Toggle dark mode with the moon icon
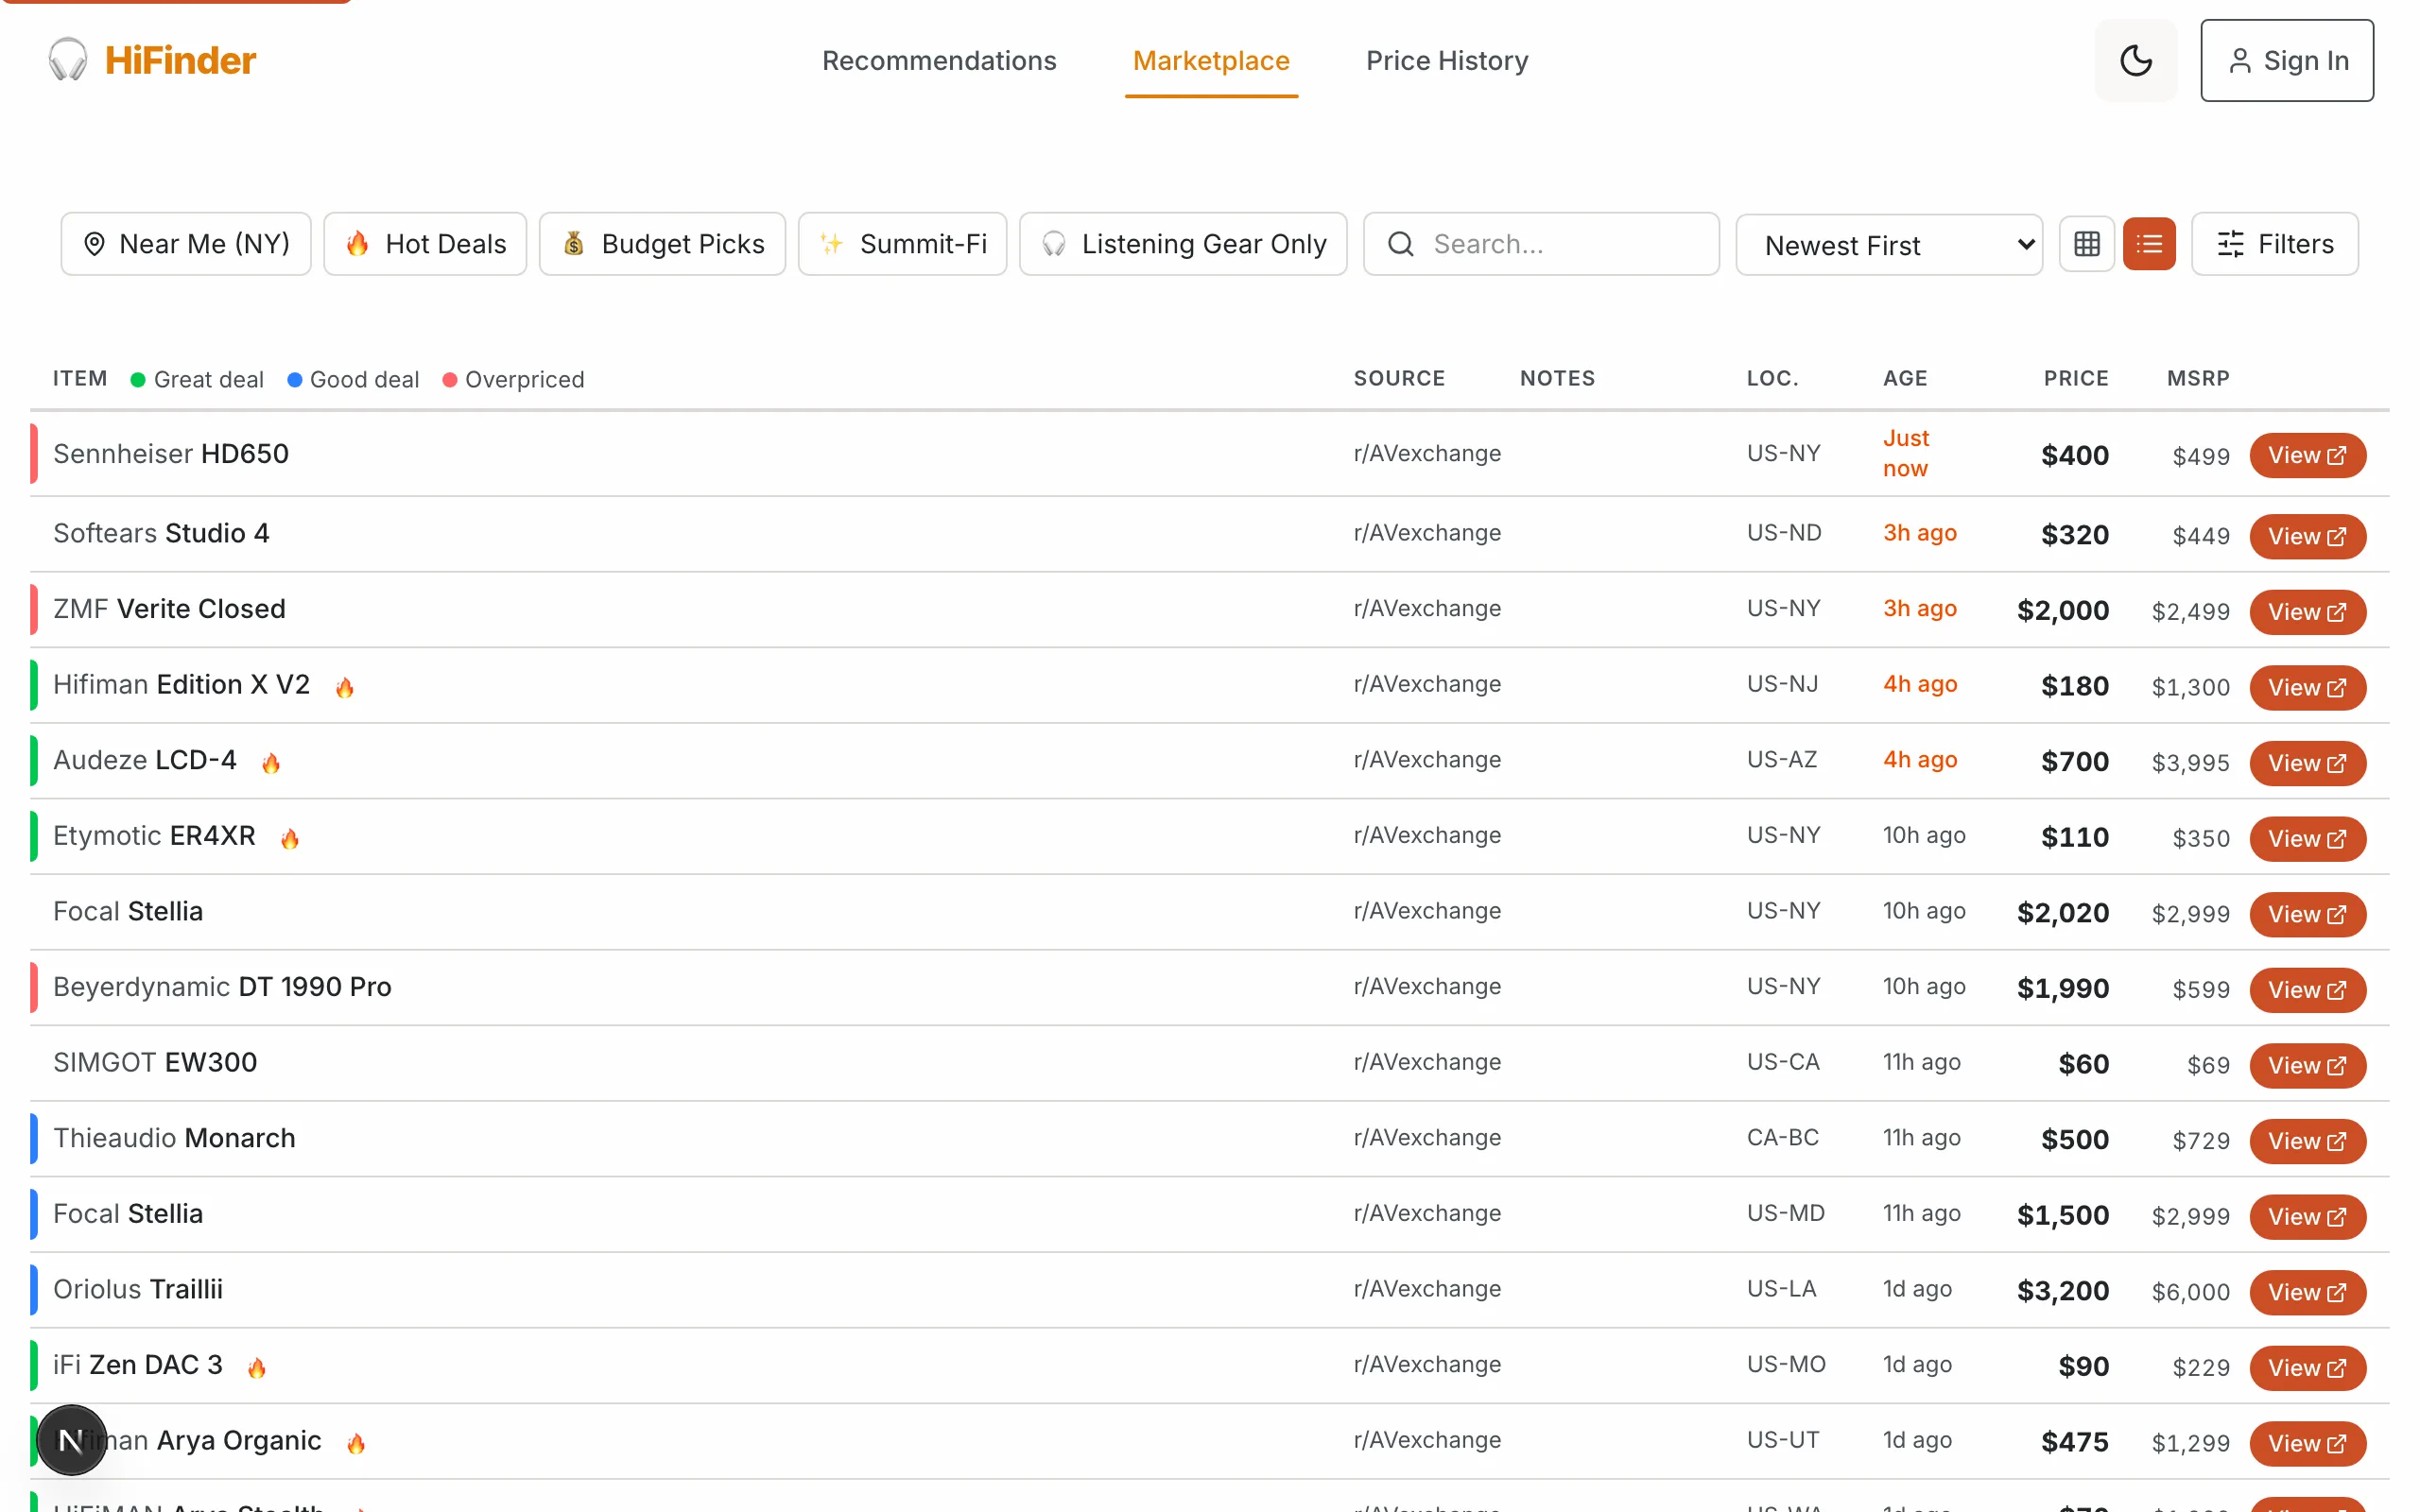The image size is (2420, 1512). point(2135,60)
